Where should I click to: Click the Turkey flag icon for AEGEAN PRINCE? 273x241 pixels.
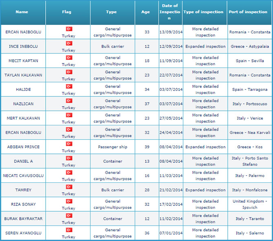(68, 144)
